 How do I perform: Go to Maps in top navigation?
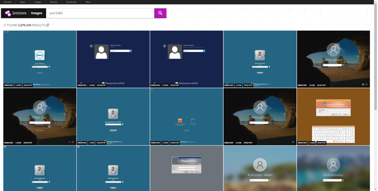[x=23, y=2]
